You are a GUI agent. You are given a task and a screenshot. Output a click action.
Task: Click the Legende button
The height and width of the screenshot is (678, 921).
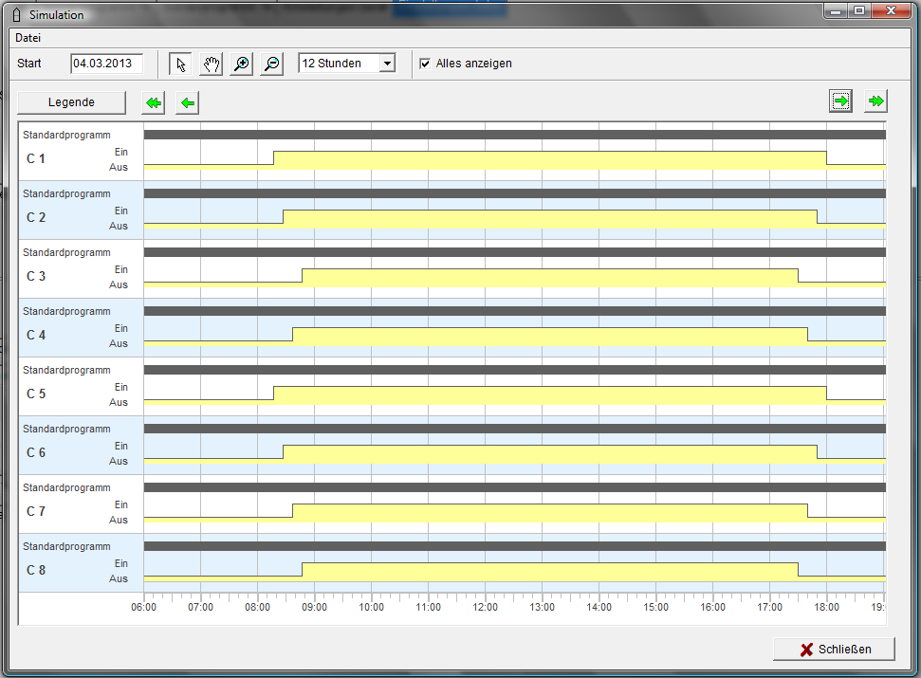(x=72, y=102)
